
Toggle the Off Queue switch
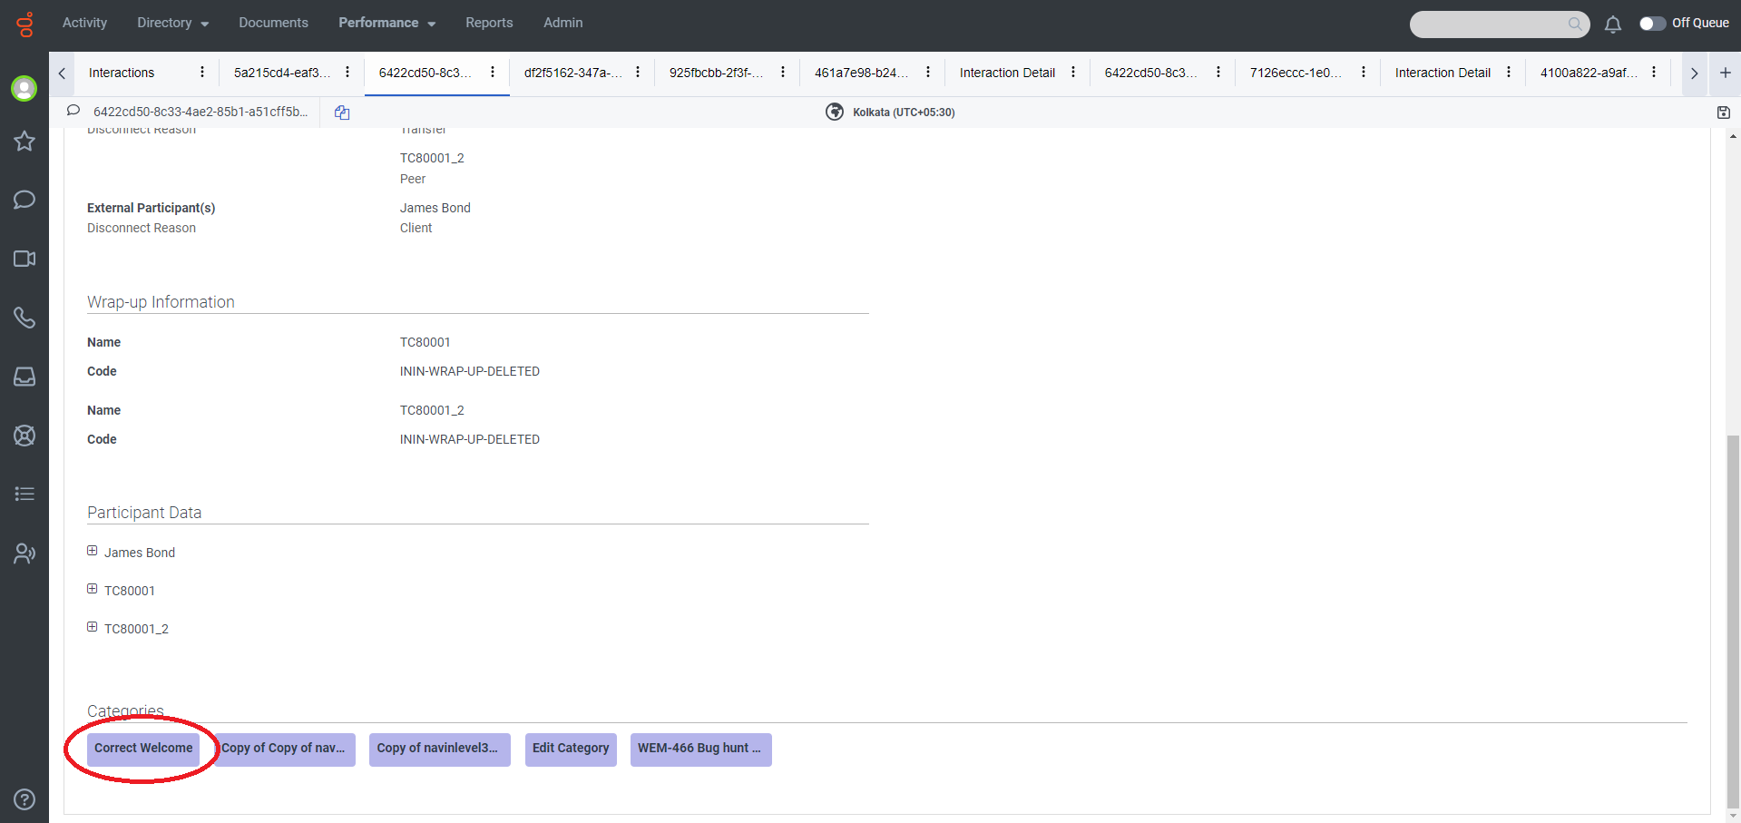point(1653,24)
